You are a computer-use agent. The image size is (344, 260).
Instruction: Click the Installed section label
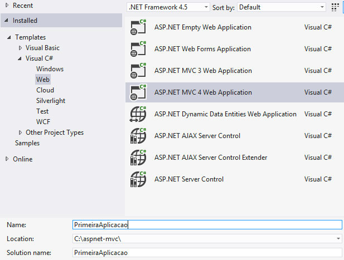pyautogui.click(x=25, y=21)
